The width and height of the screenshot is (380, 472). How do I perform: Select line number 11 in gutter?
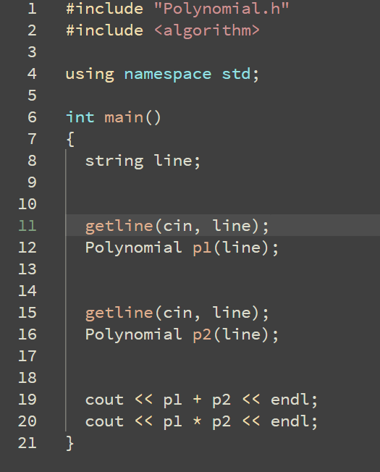[28, 226]
